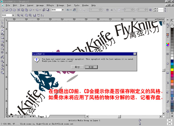The height and width of the screenshot is (126, 174).
Task: Click the Zoom to Page icon
Action: (35, 15)
